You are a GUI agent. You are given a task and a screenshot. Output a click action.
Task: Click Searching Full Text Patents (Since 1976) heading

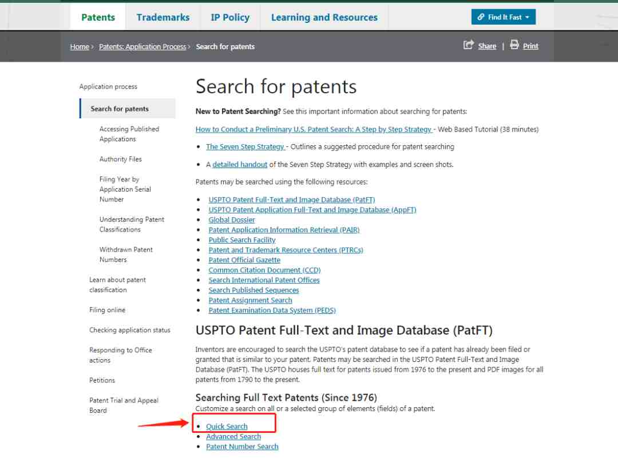286,397
